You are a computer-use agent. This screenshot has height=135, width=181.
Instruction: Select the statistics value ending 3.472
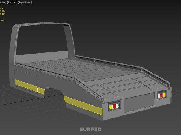click(x=3, y=14)
